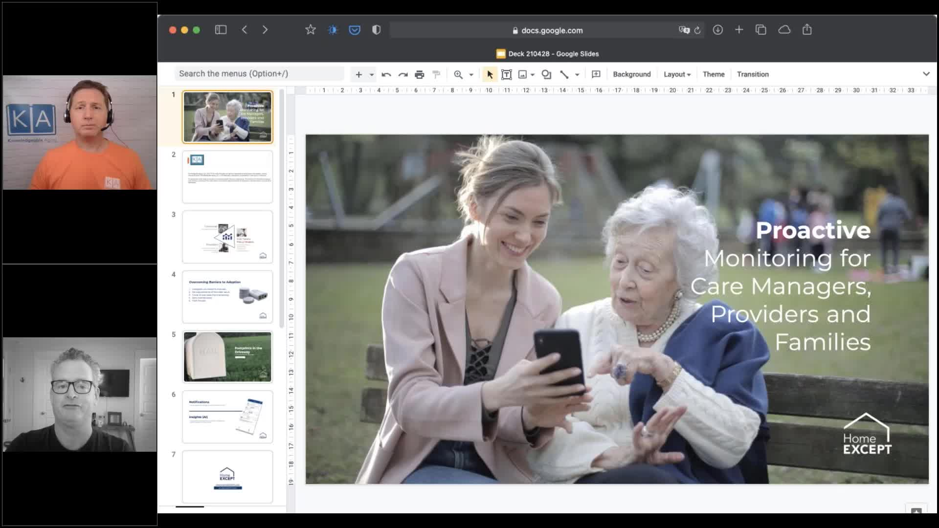Click the Print icon in the toolbar

(419, 74)
